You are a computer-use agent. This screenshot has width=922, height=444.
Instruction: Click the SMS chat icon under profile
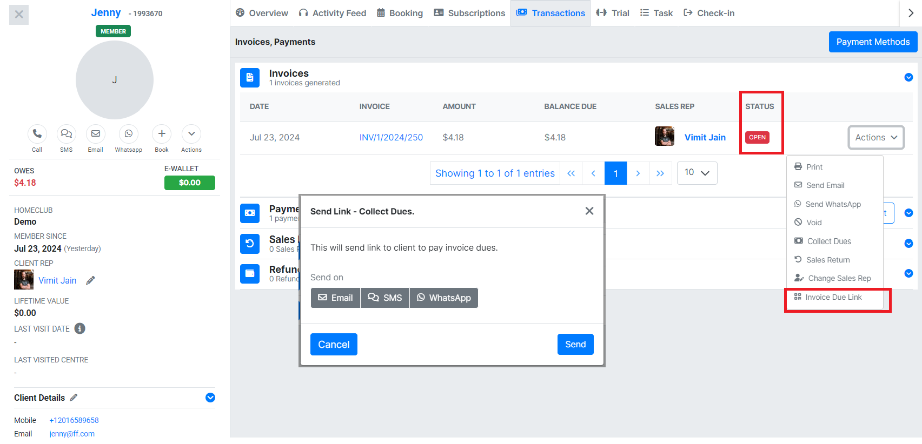[x=66, y=134]
